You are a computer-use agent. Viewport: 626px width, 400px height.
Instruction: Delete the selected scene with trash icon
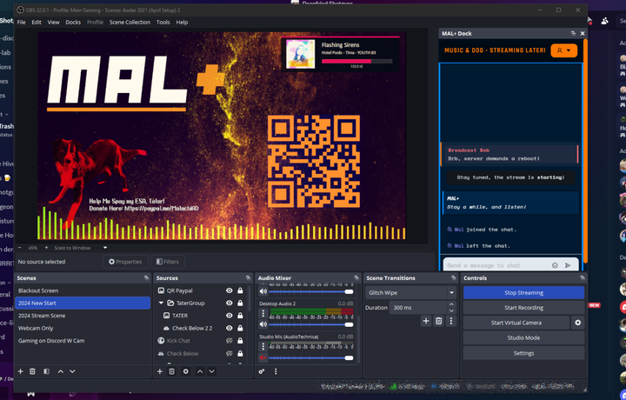[33, 371]
